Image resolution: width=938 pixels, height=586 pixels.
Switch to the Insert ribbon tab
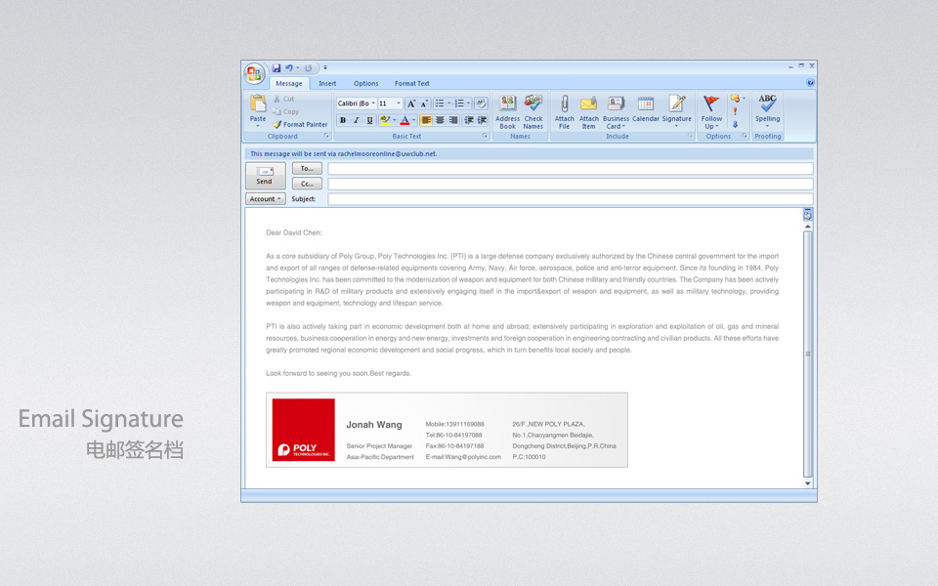327,84
